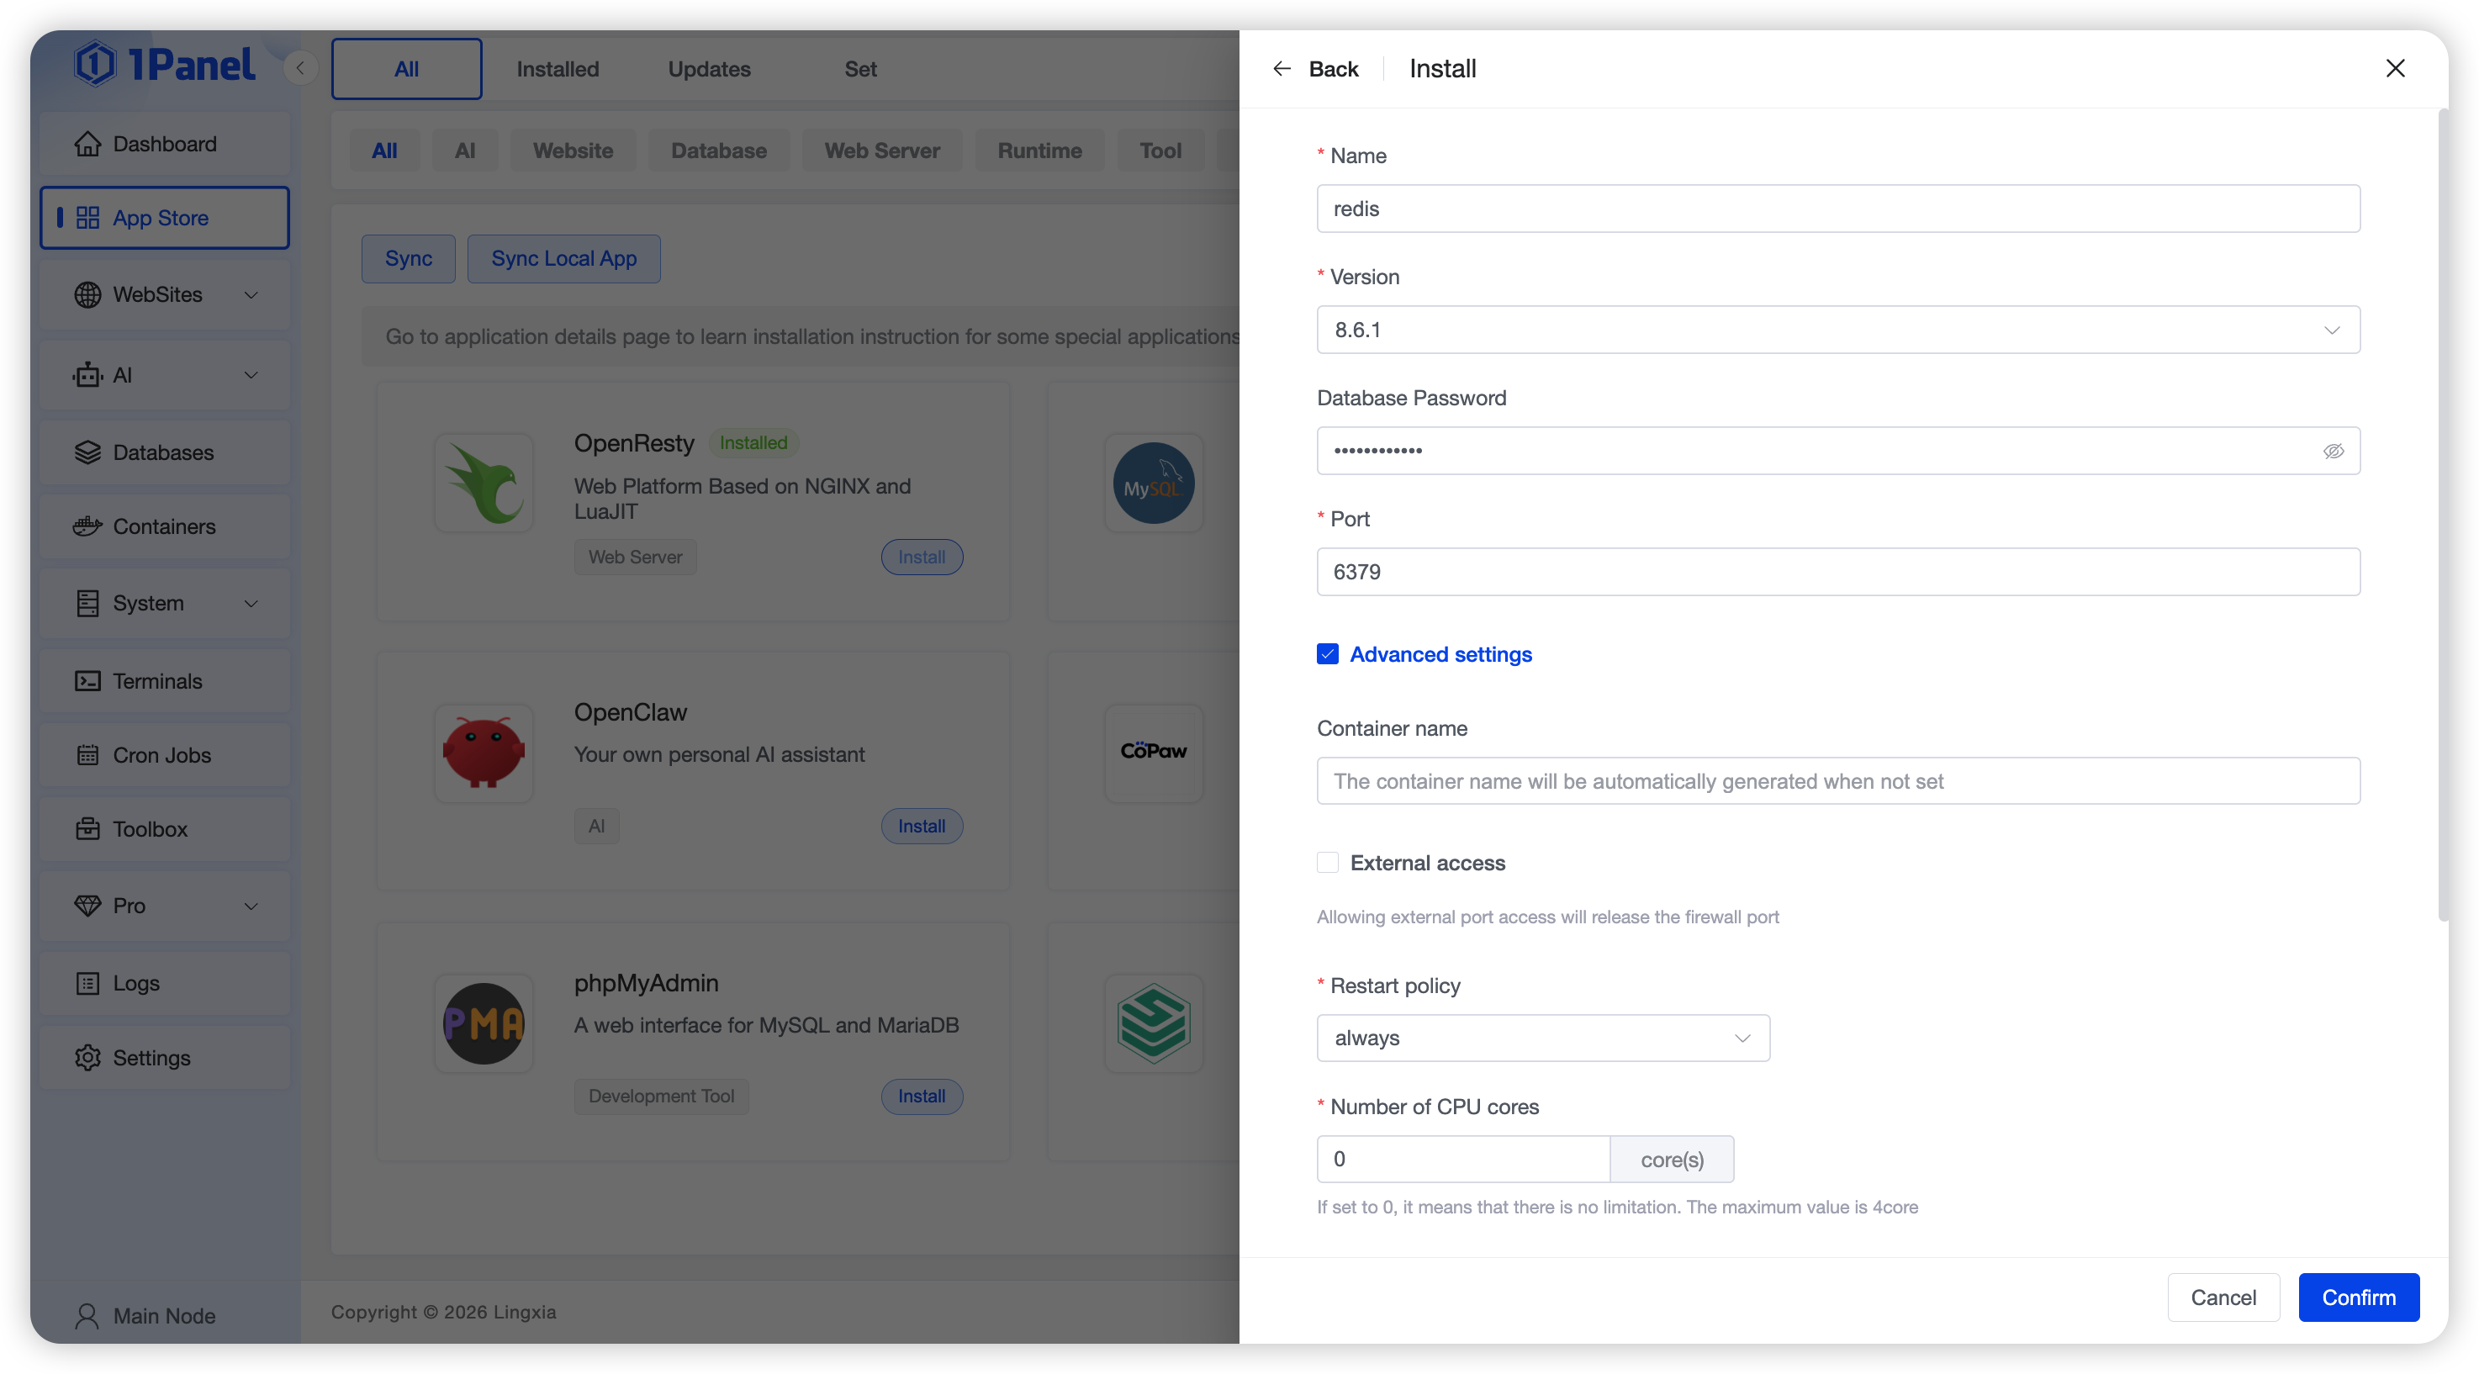This screenshot has height=1374, width=2479.
Task: Click the Cron Jobs calendar icon
Action: pyautogui.click(x=87, y=755)
